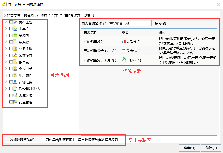Expand the 资源包 tree node
The image size is (223, 153).
[6, 35]
